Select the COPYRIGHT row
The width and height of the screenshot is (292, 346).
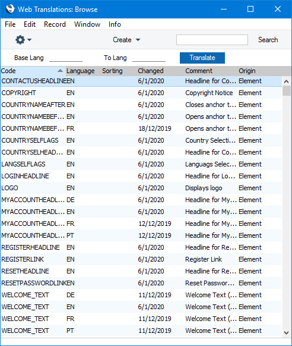[141, 93]
